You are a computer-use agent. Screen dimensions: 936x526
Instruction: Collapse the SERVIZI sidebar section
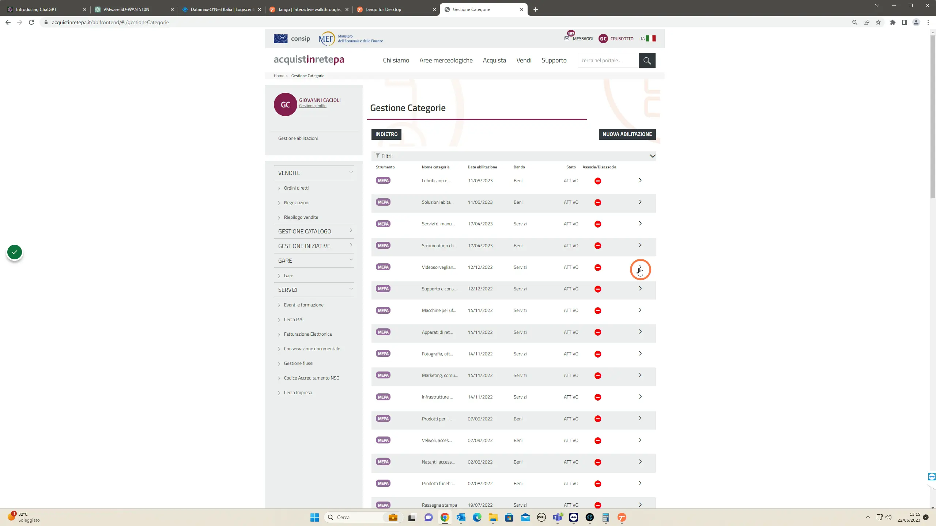[351, 289]
